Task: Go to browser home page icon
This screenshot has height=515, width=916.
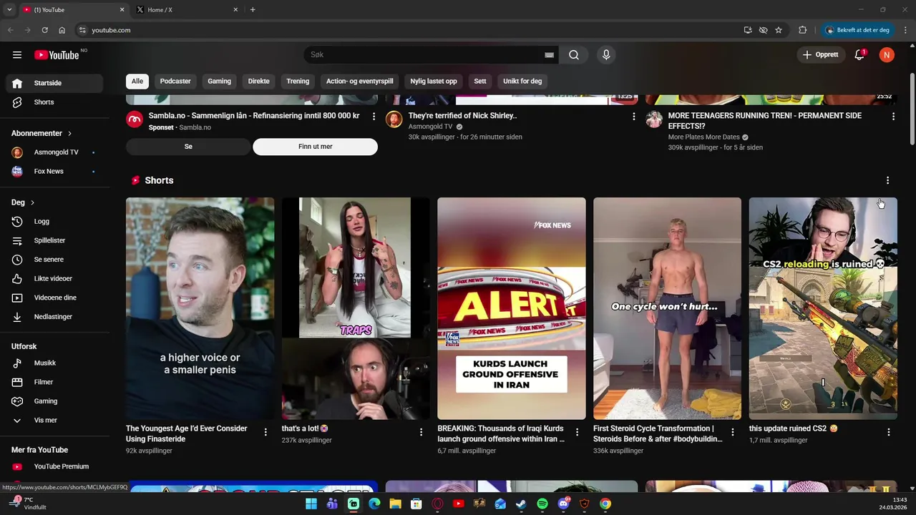Action: coord(62,30)
